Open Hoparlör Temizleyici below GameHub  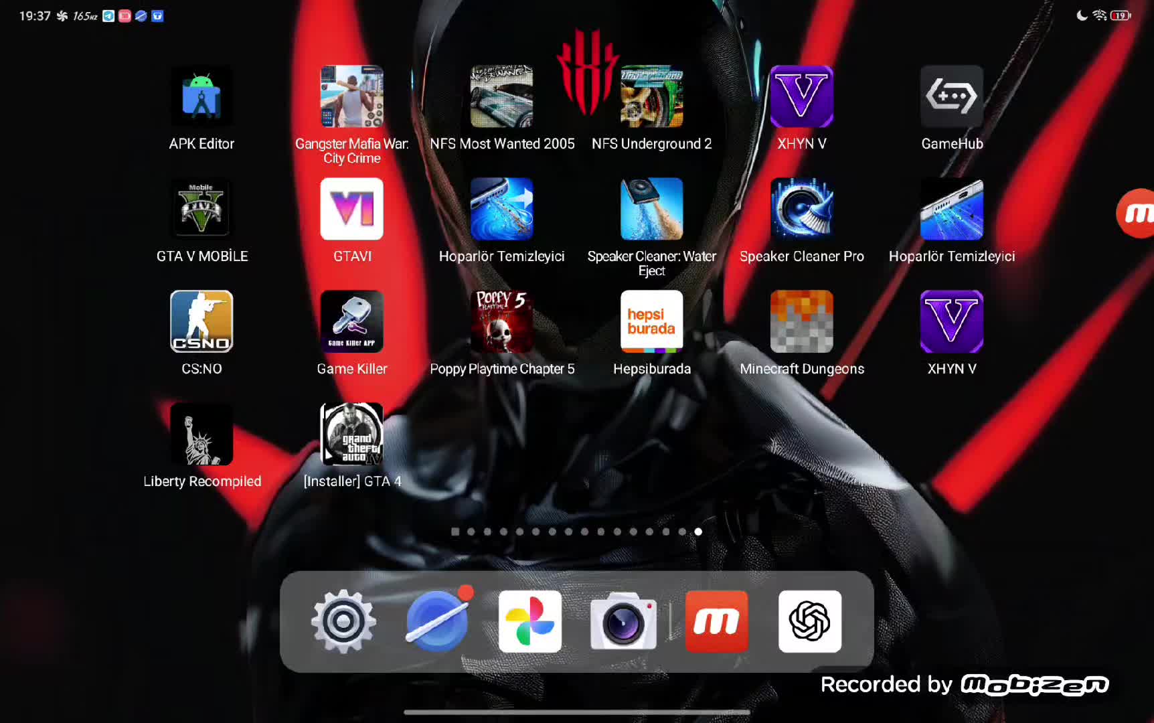[x=952, y=209]
